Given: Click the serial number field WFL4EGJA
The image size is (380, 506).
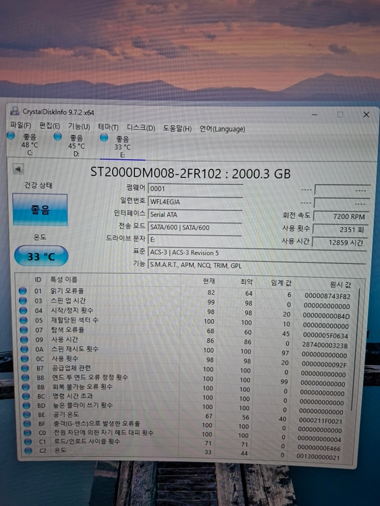Looking at the screenshot, I should (195, 202).
